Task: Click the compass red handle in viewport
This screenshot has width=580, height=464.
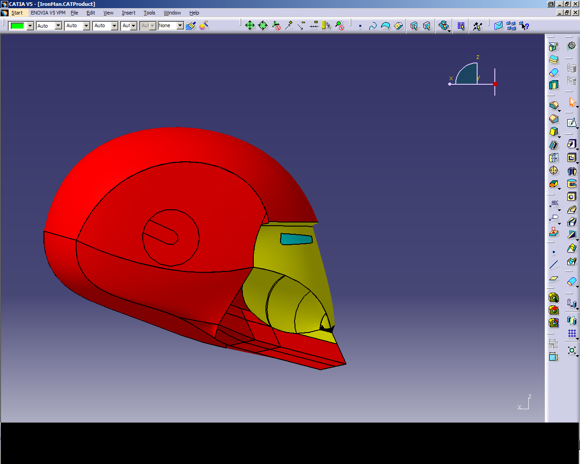Action: pyautogui.click(x=495, y=84)
